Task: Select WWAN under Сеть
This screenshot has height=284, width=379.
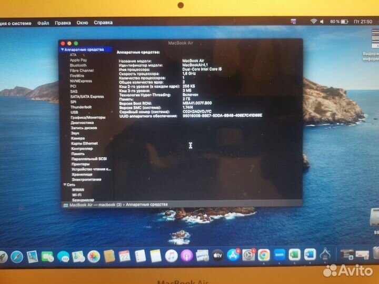Action: point(78,190)
